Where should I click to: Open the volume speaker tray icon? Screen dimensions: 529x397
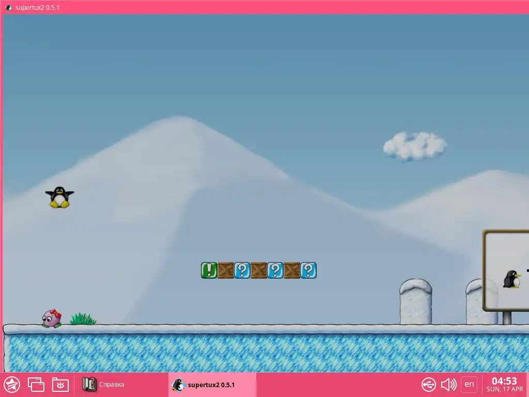click(449, 385)
